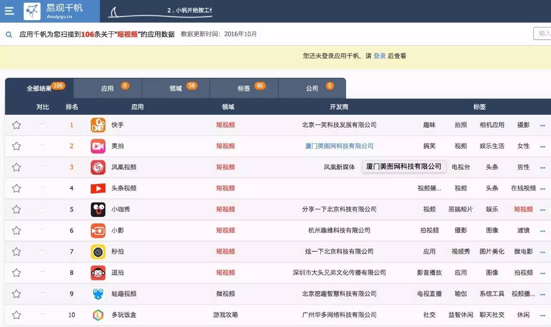The width and height of the screenshot is (551, 327).
Task: Star the 凤凰视频 row as favorite
Action: tap(16, 167)
